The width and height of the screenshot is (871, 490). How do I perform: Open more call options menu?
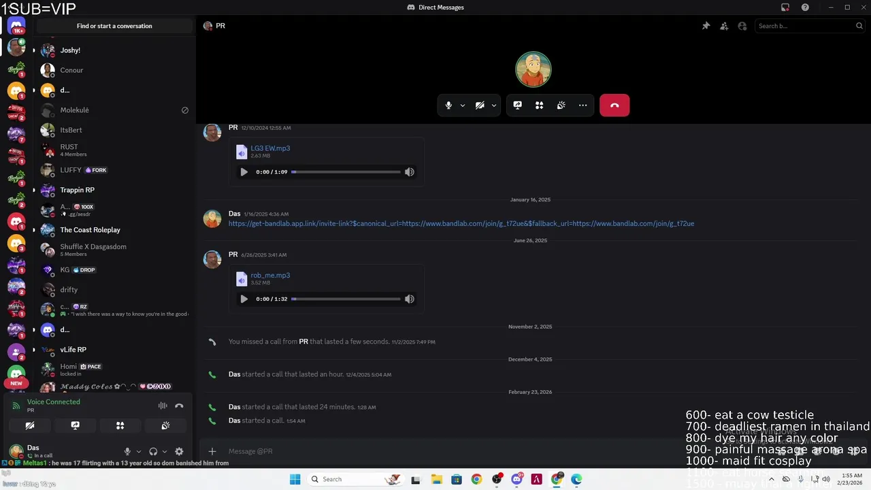coord(583,105)
